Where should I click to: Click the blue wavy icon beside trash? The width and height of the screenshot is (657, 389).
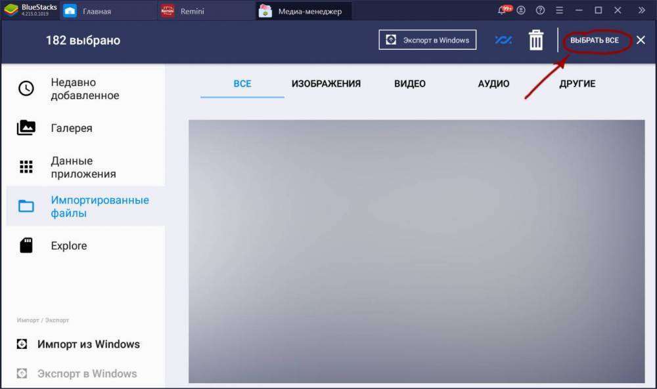coord(503,41)
